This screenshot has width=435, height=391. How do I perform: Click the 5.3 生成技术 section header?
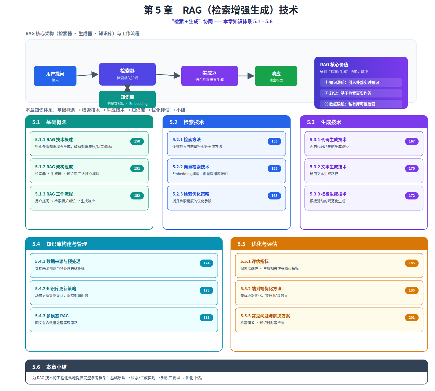[364, 122]
